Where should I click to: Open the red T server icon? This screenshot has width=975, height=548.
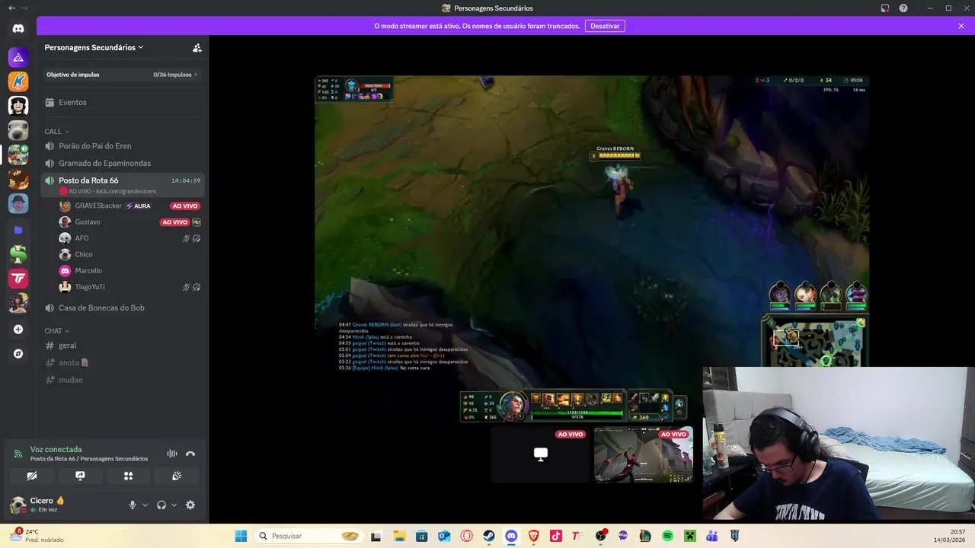[x=18, y=279]
